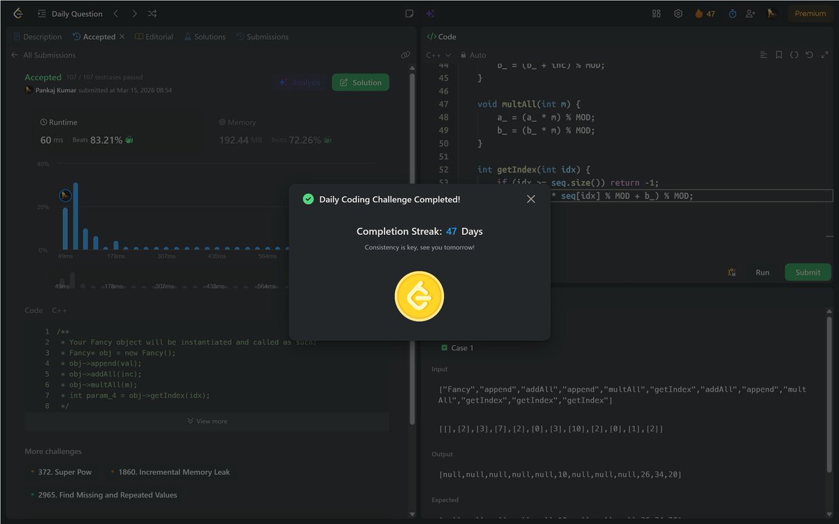Click the Analysis button
Image resolution: width=839 pixels, height=524 pixels.
[x=299, y=82]
